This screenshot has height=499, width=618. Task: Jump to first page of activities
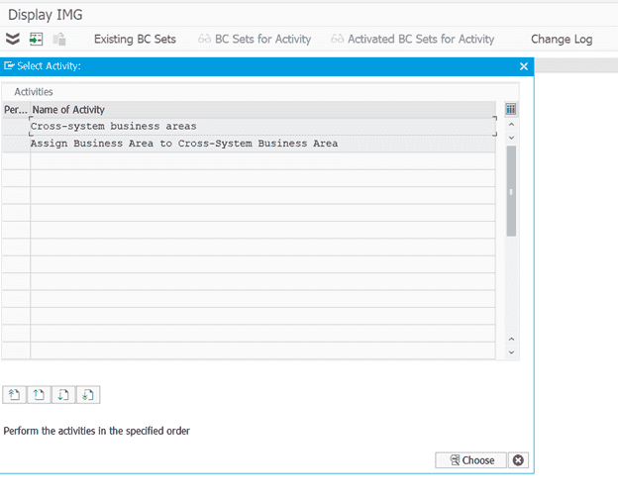14,395
